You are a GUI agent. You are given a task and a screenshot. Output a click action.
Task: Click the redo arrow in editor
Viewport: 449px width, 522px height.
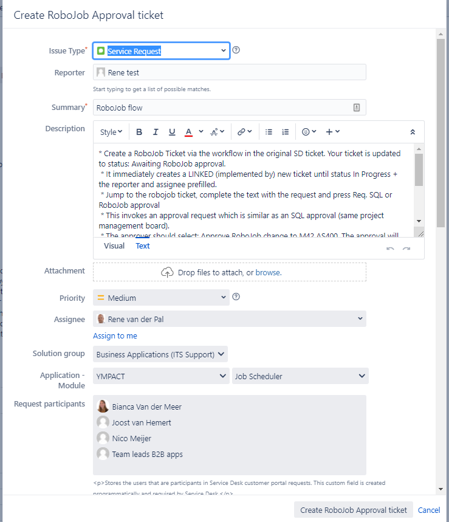pyautogui.click(x=406, y=249)
